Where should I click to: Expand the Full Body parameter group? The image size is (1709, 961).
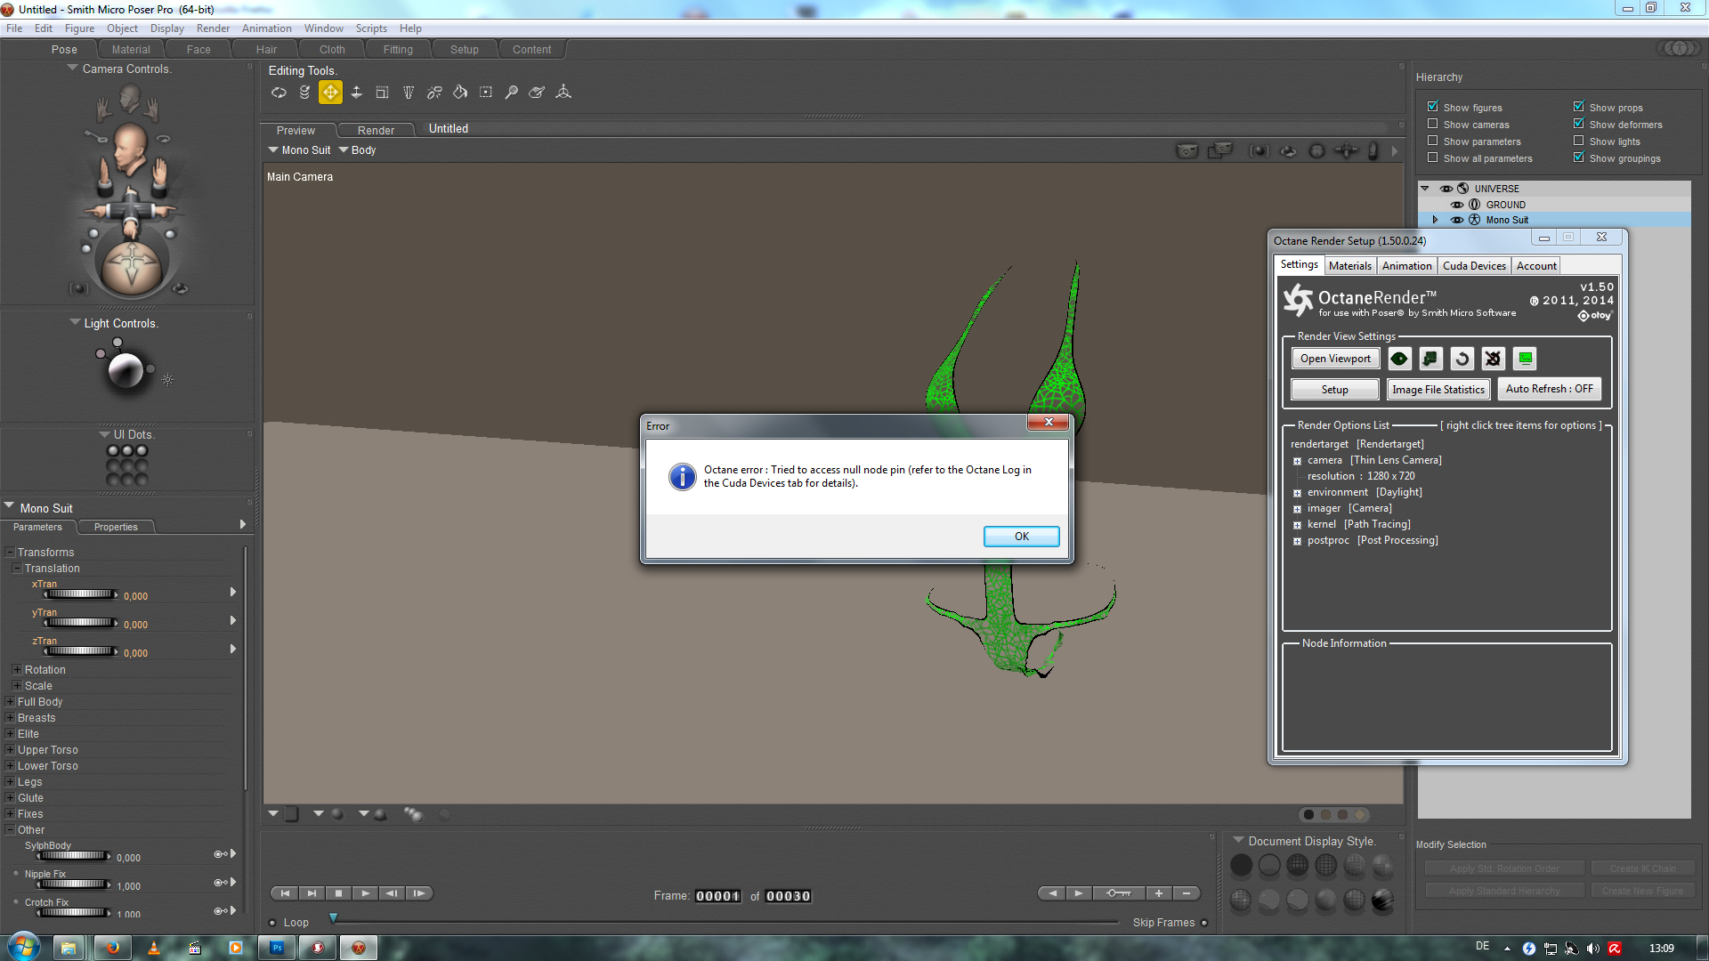click(10, 701)
